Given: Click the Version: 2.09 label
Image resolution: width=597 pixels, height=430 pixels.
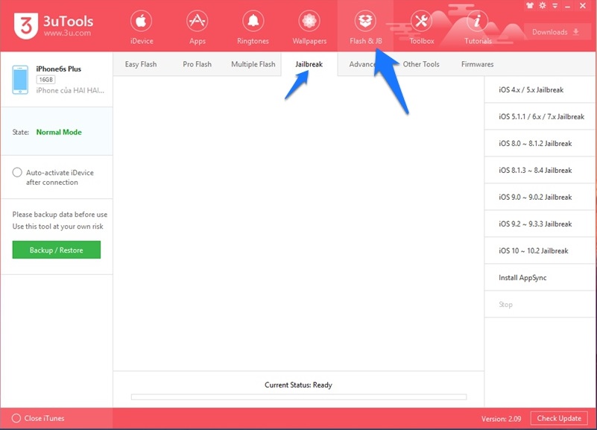Looking at the screenshot, I should [x=501, y=419].
